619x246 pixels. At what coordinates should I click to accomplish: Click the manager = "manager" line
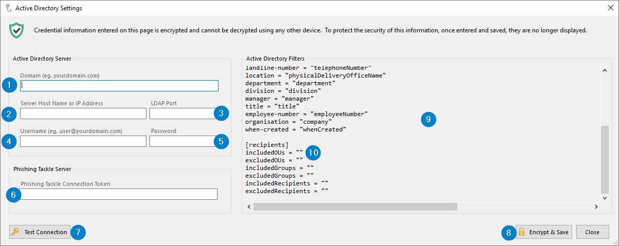tap(279, 99)
